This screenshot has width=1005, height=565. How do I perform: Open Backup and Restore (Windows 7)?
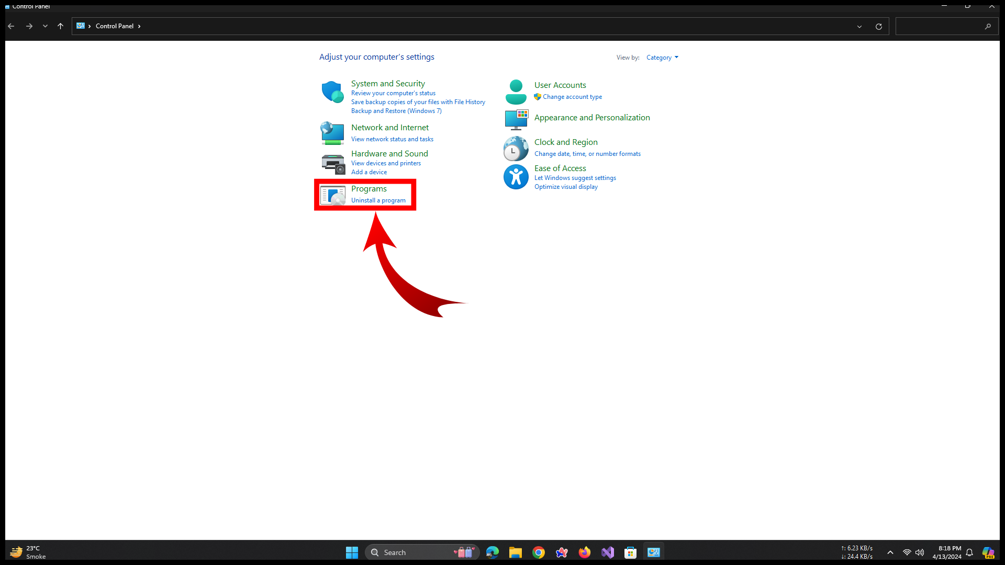point(396,111)
